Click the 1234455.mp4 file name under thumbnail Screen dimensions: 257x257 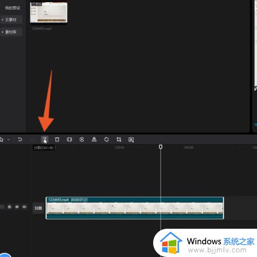(x=42, y=29)
